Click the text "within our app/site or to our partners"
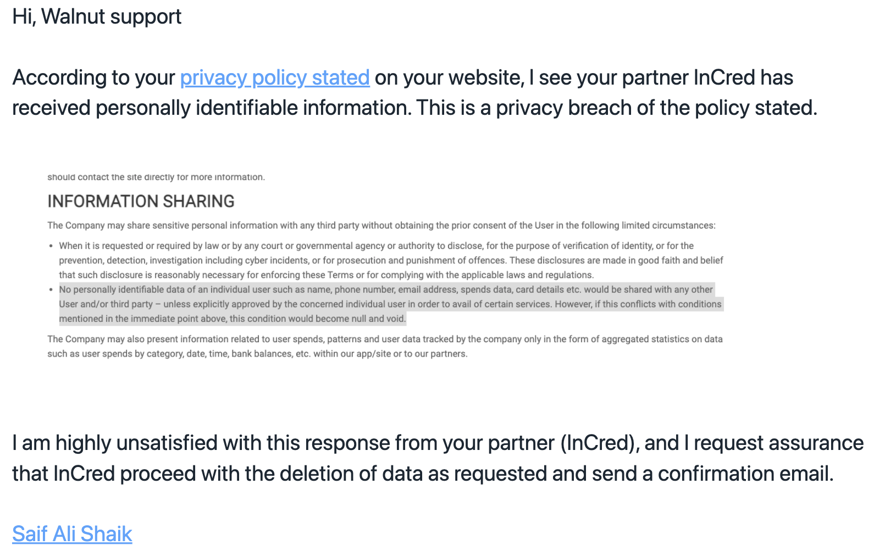The width and height of the screenshot is (885, 556). tap(390, 354)
